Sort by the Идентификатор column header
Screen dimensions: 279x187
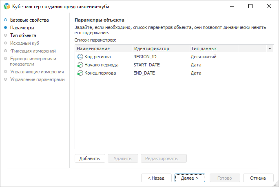coord(151,48)
